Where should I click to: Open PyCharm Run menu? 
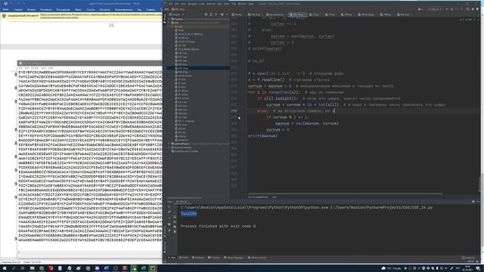(220, 4)
